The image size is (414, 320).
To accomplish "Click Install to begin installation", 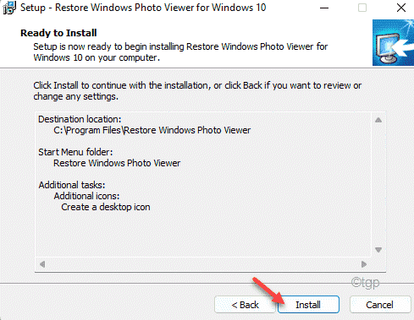I will [x=308, y=305].
